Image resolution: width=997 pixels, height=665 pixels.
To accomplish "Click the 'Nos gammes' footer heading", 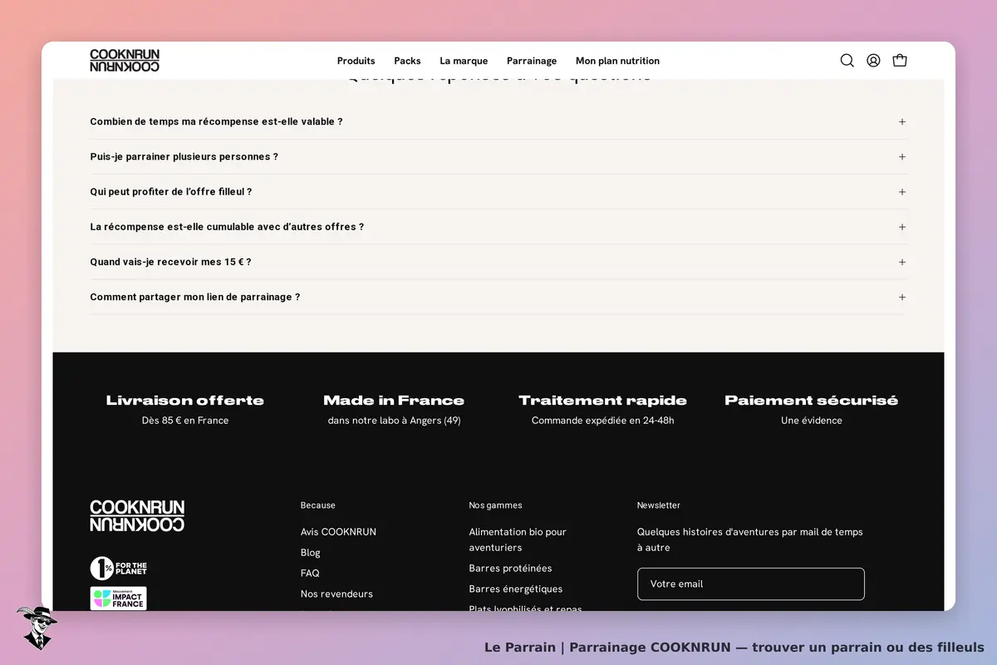I will pos(495,505).
